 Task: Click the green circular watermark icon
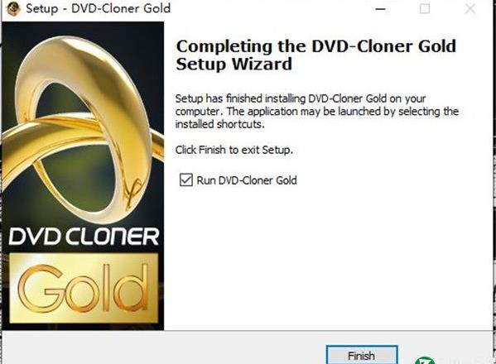click(425, 361)
